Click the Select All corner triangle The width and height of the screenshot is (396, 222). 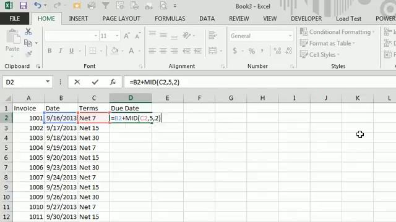pyautogui.click(x=8, y=98)
